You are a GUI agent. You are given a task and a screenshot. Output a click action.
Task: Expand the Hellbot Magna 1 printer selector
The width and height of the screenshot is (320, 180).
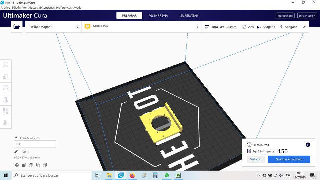click(x=53, y=27)
